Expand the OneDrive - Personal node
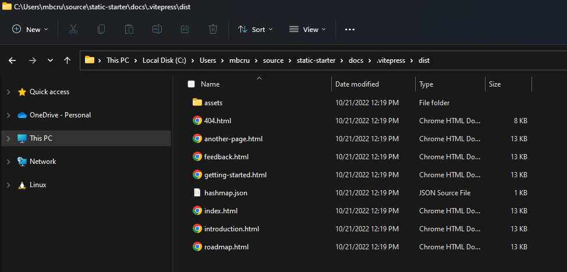Image resolution: width=567 pixels, height=272 pixels. coord(8,115)
